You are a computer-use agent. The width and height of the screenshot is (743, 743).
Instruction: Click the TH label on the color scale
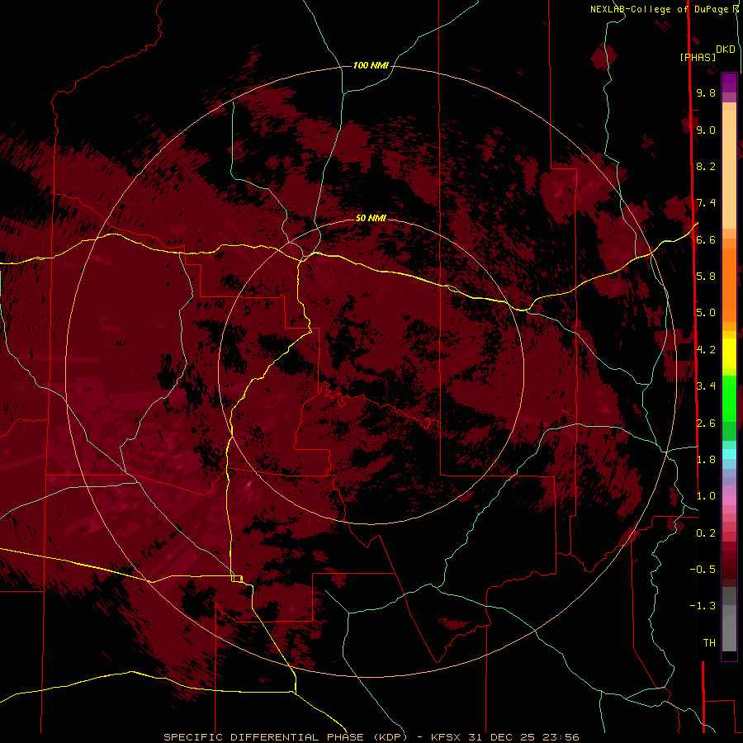coord(709,643)
